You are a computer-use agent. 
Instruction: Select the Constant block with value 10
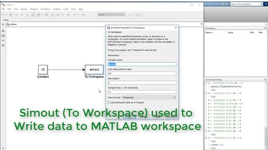pos(43,70)
